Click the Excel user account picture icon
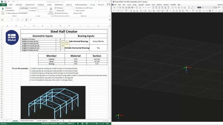 (108, 5)
